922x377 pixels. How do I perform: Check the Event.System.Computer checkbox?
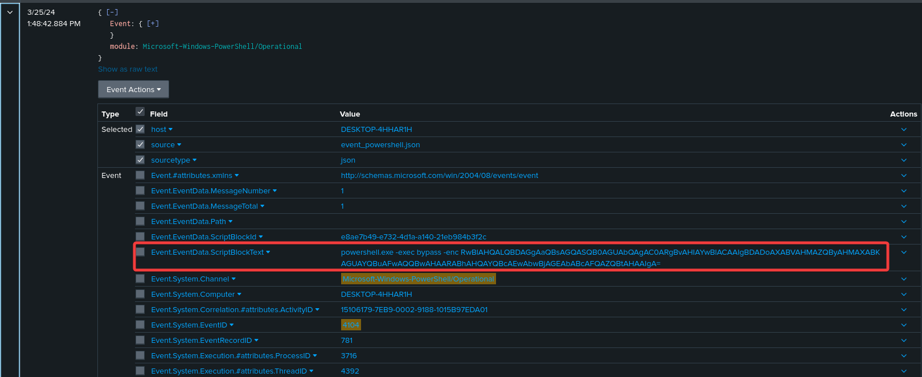point(140,294)
